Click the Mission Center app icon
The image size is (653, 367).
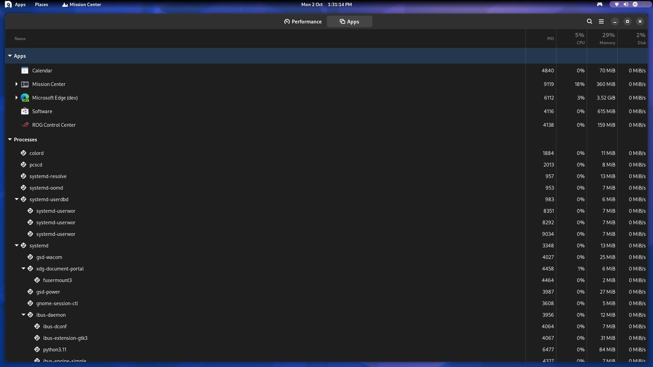[x=25, y=84]
